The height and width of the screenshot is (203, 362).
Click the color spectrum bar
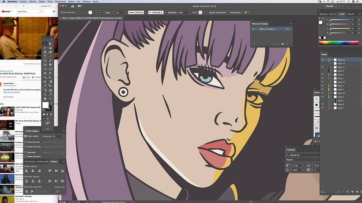(x=339, y=43)
